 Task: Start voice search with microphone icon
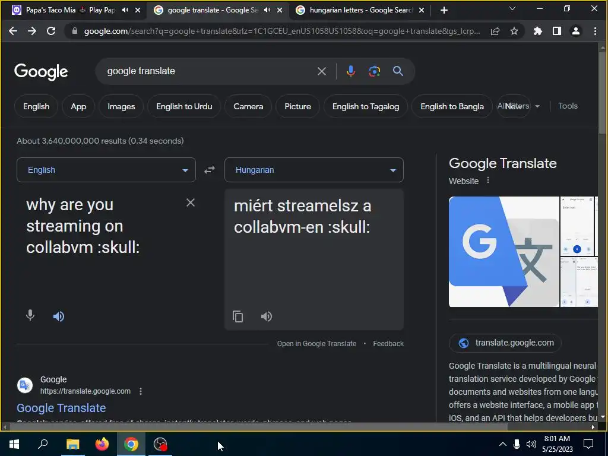[x=350, y=71]
